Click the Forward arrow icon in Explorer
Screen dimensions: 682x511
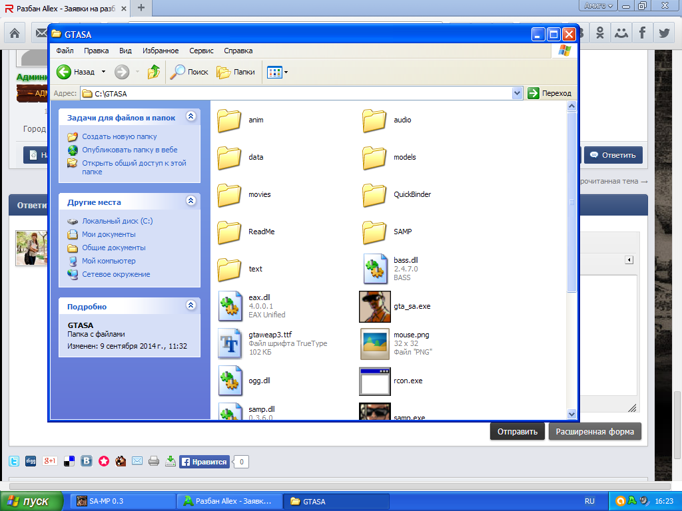(x=122, y=72)
